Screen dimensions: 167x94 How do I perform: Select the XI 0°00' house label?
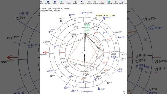(x=50, y=32)
